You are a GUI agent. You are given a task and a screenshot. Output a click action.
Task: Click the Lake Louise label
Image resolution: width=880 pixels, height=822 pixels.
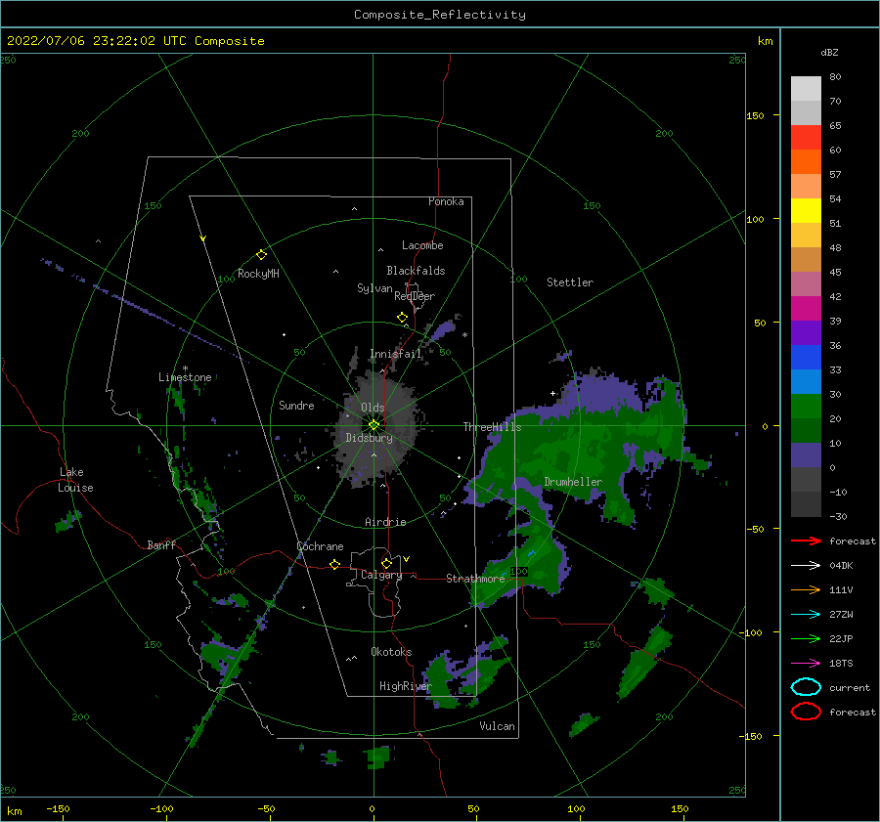75,480
